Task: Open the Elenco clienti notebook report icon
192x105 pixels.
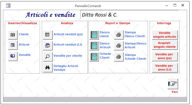Action: coord(94,35)
